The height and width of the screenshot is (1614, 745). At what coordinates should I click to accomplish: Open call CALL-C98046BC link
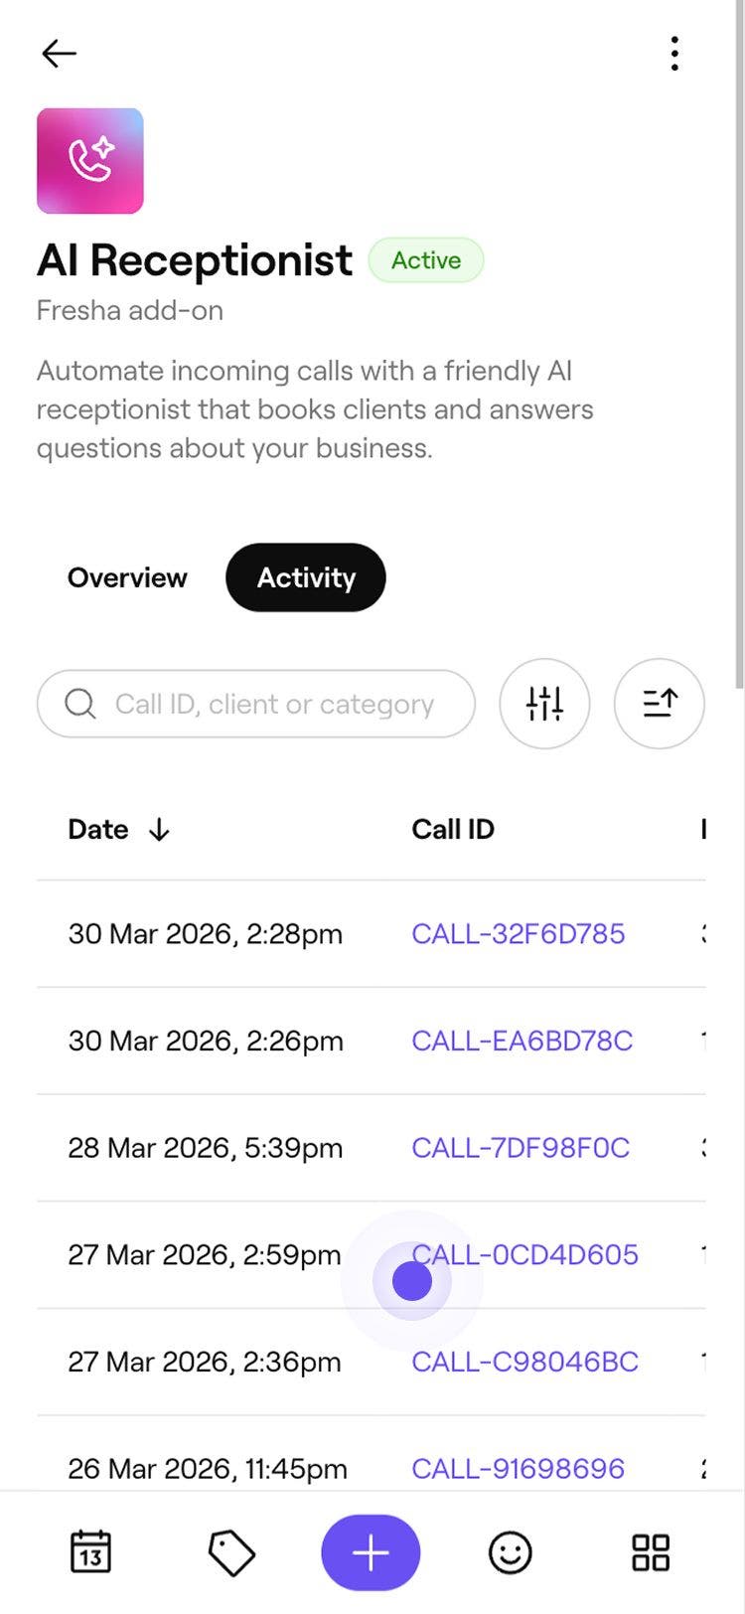click(525, 1362)
